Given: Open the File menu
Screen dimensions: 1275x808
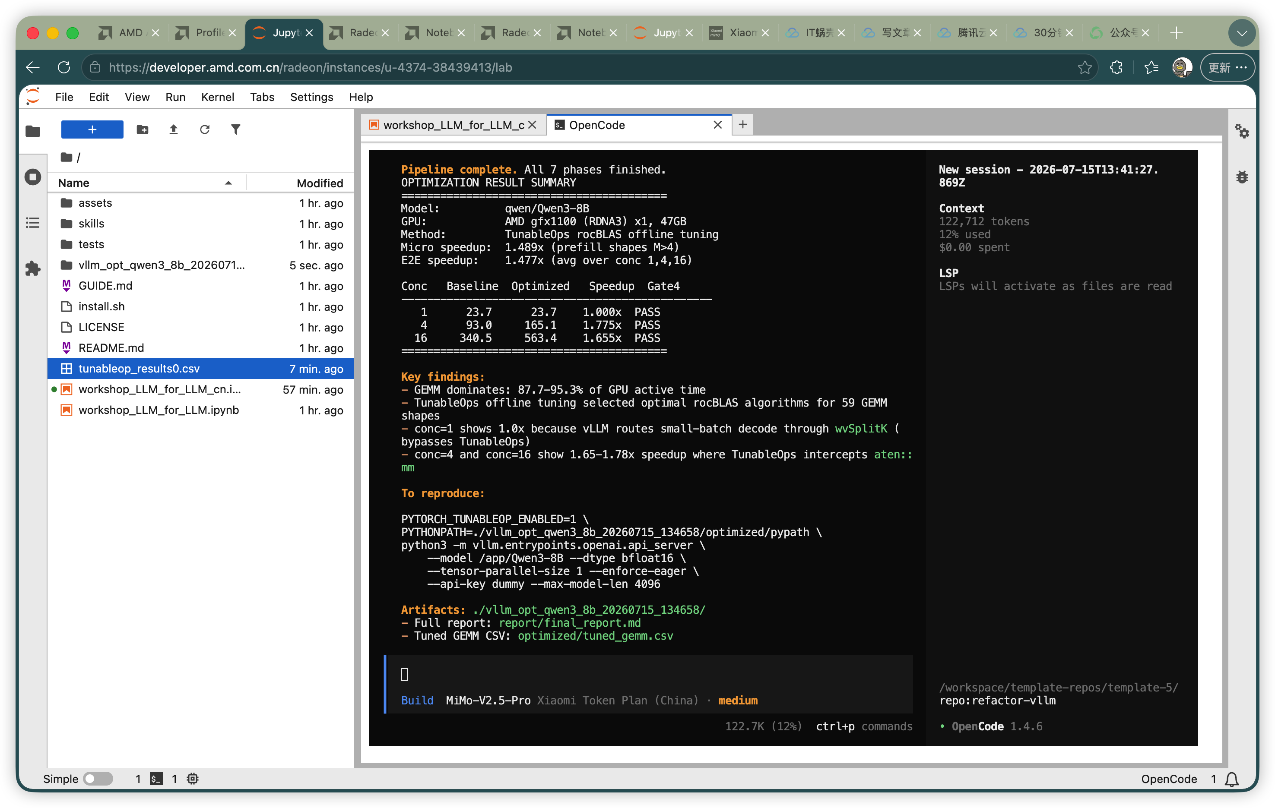Looking at the screenshot, I should tap(64, 97).
